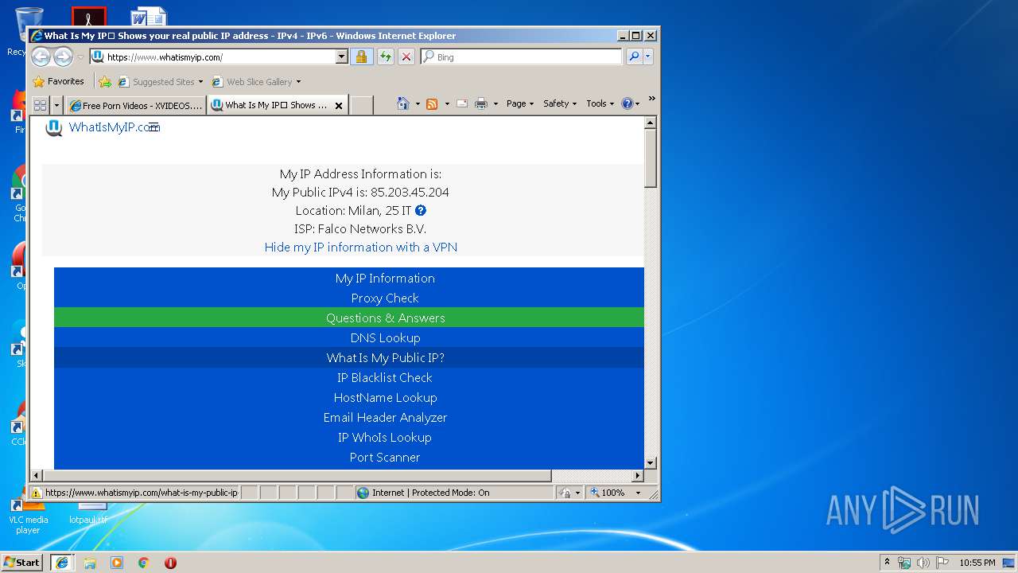
Task: Click in the Bing search box
Action: tap(521, 57)
